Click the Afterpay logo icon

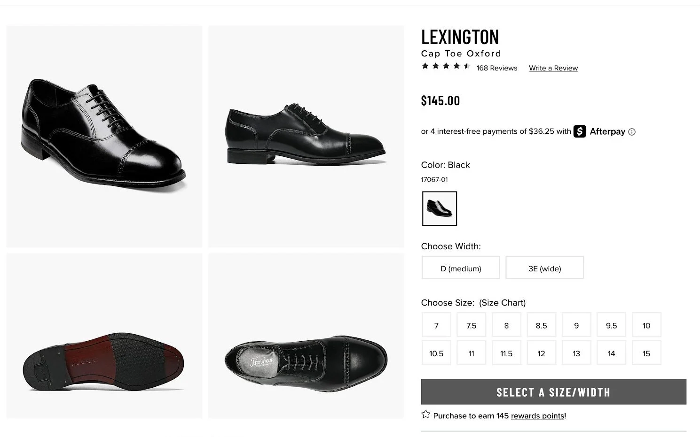(x=580, y=131)
